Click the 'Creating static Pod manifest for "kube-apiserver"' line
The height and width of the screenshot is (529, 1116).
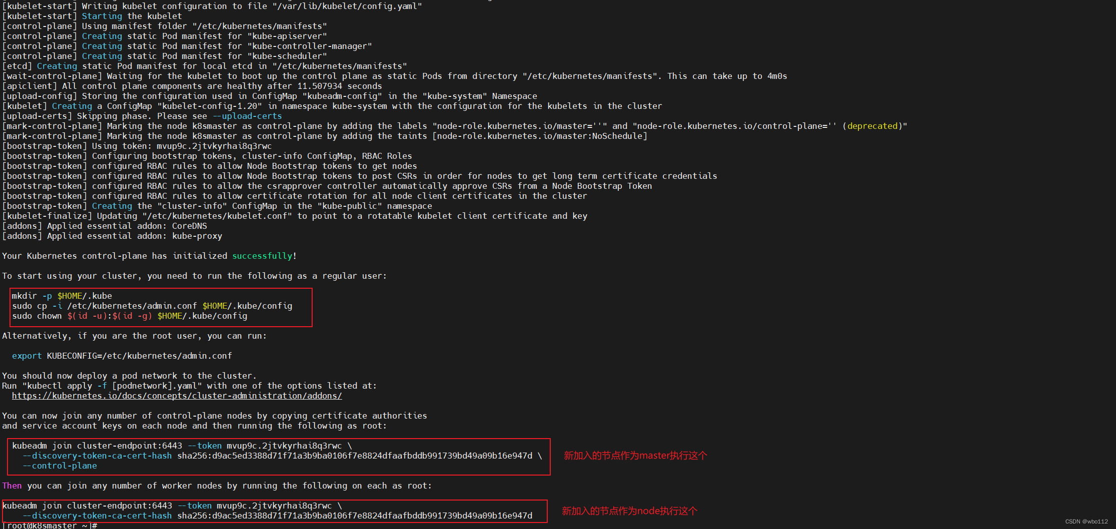coord(165,36)
